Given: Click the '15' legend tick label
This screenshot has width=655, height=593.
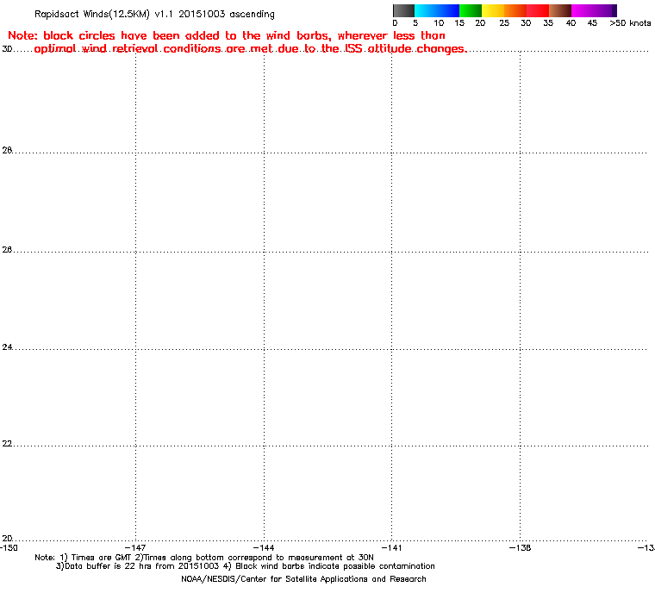Looking at the screenshot, I should 459,23.
